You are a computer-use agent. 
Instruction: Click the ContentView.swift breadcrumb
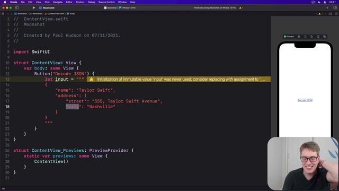55,14
